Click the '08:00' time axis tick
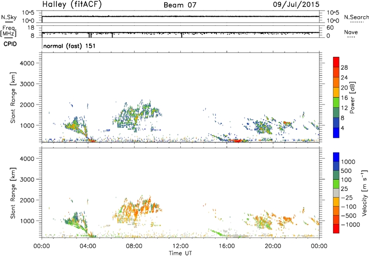This screenshot has height=256, width=369. pyautogui.click(x=134, y=246)
